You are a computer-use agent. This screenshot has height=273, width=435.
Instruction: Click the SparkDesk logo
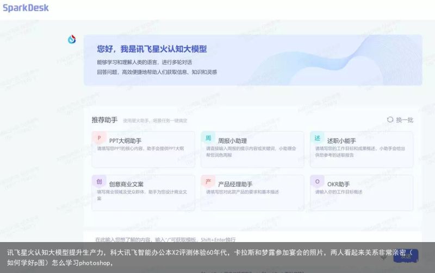pos(26,8)
